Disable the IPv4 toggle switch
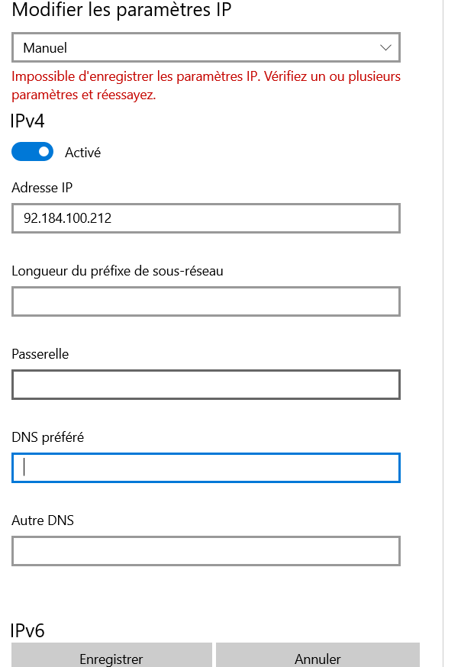Screen dimensions: 461x667 32,152
